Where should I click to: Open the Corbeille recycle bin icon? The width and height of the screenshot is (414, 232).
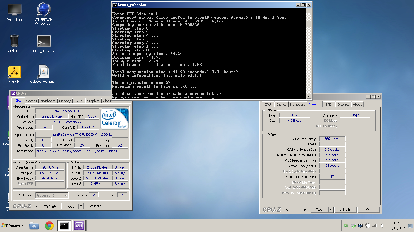(x=14, y=43)
